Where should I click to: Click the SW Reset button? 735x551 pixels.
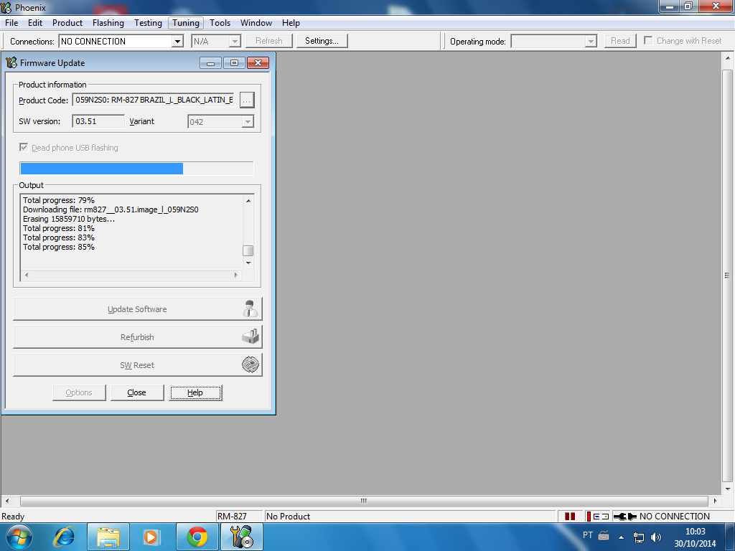click(137, 365)
